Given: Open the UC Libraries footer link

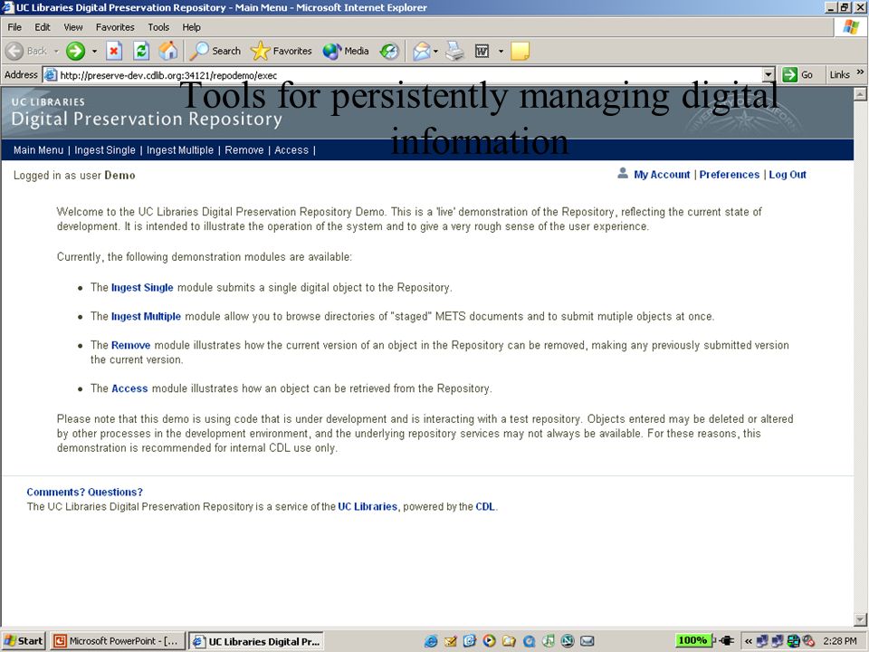Looking at the screenshot, I should [368, 507].
